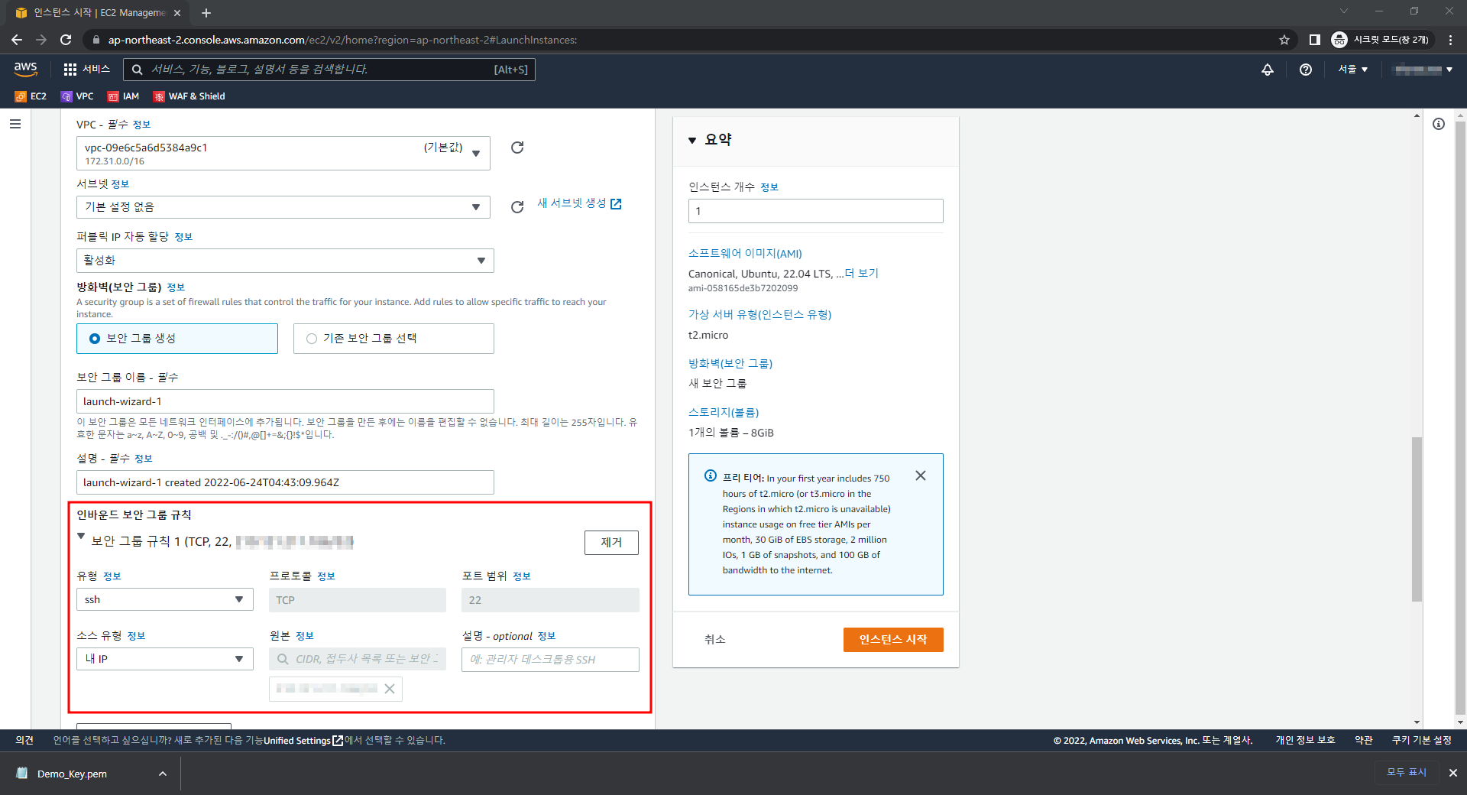
Task: Open the feedback link in footer
Action: [x=24, y=740]
